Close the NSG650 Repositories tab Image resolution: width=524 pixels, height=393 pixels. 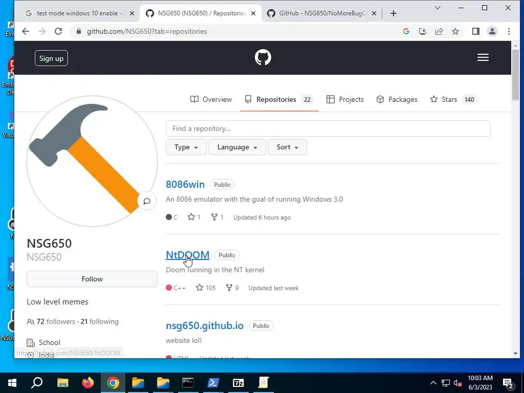[253, 13]
